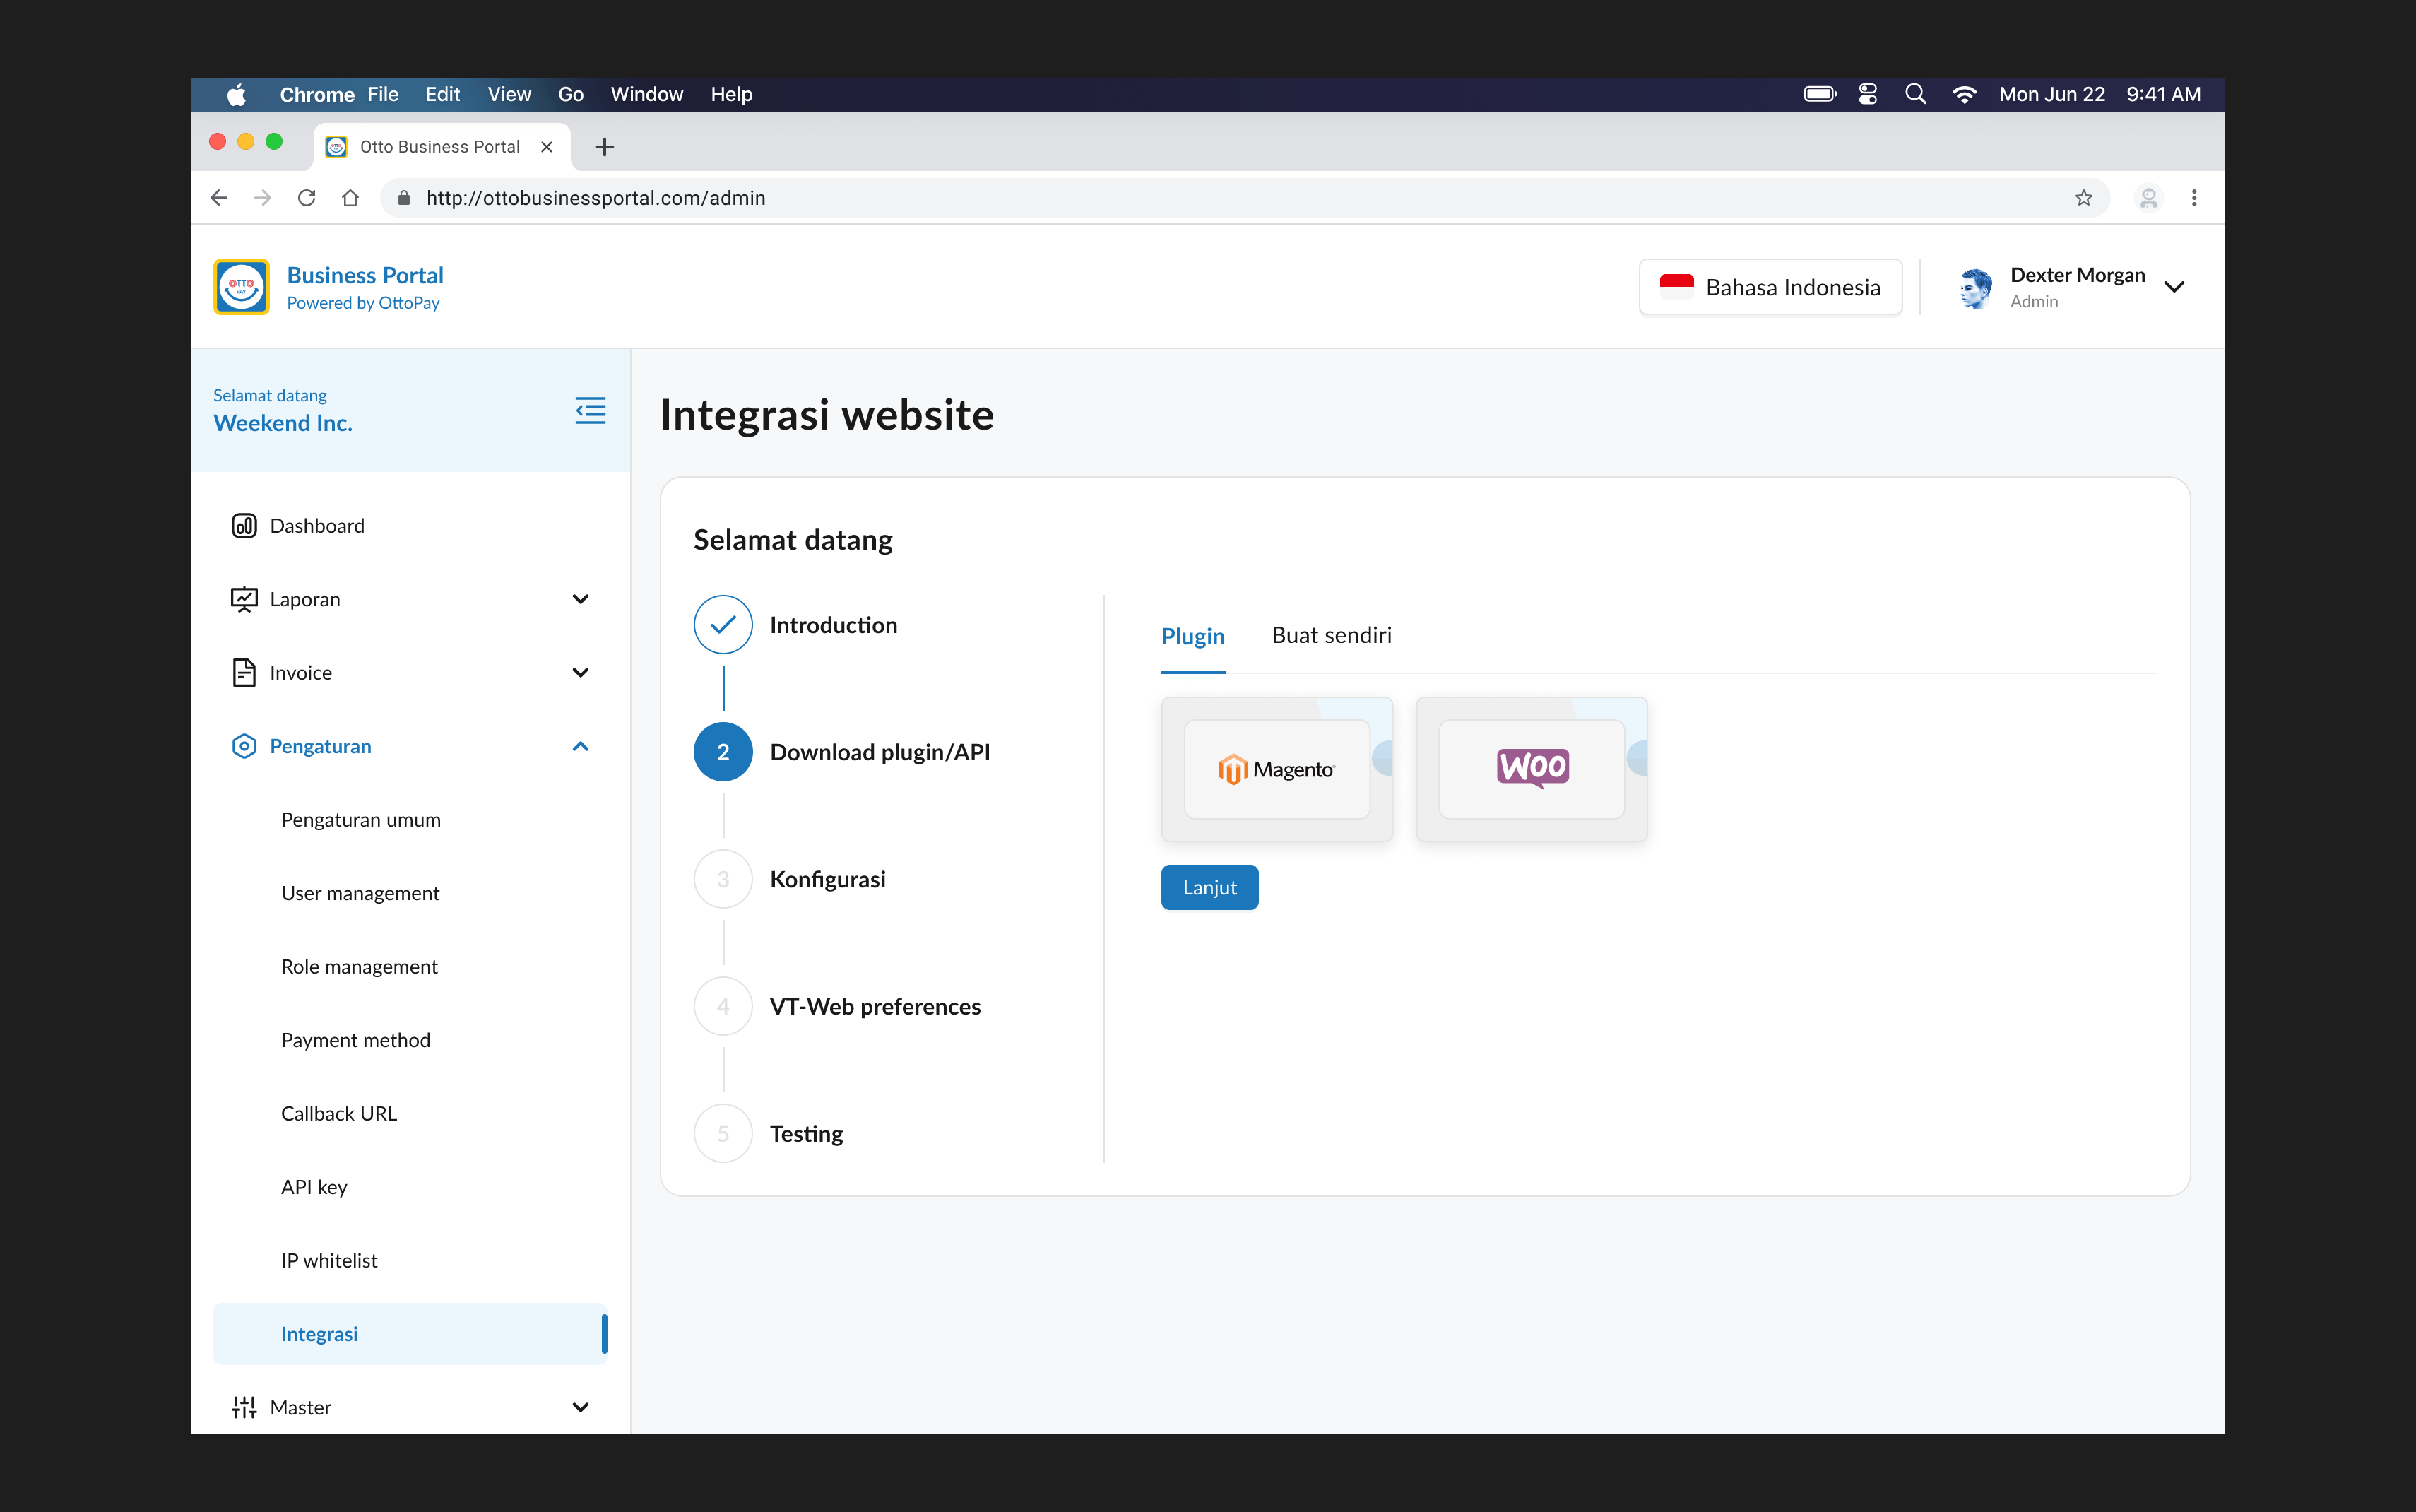Screen dimensions: 2416x1512
Task: Open Chrome three-dot menu
Action: pyautogui.click(x=2194, y=198)
